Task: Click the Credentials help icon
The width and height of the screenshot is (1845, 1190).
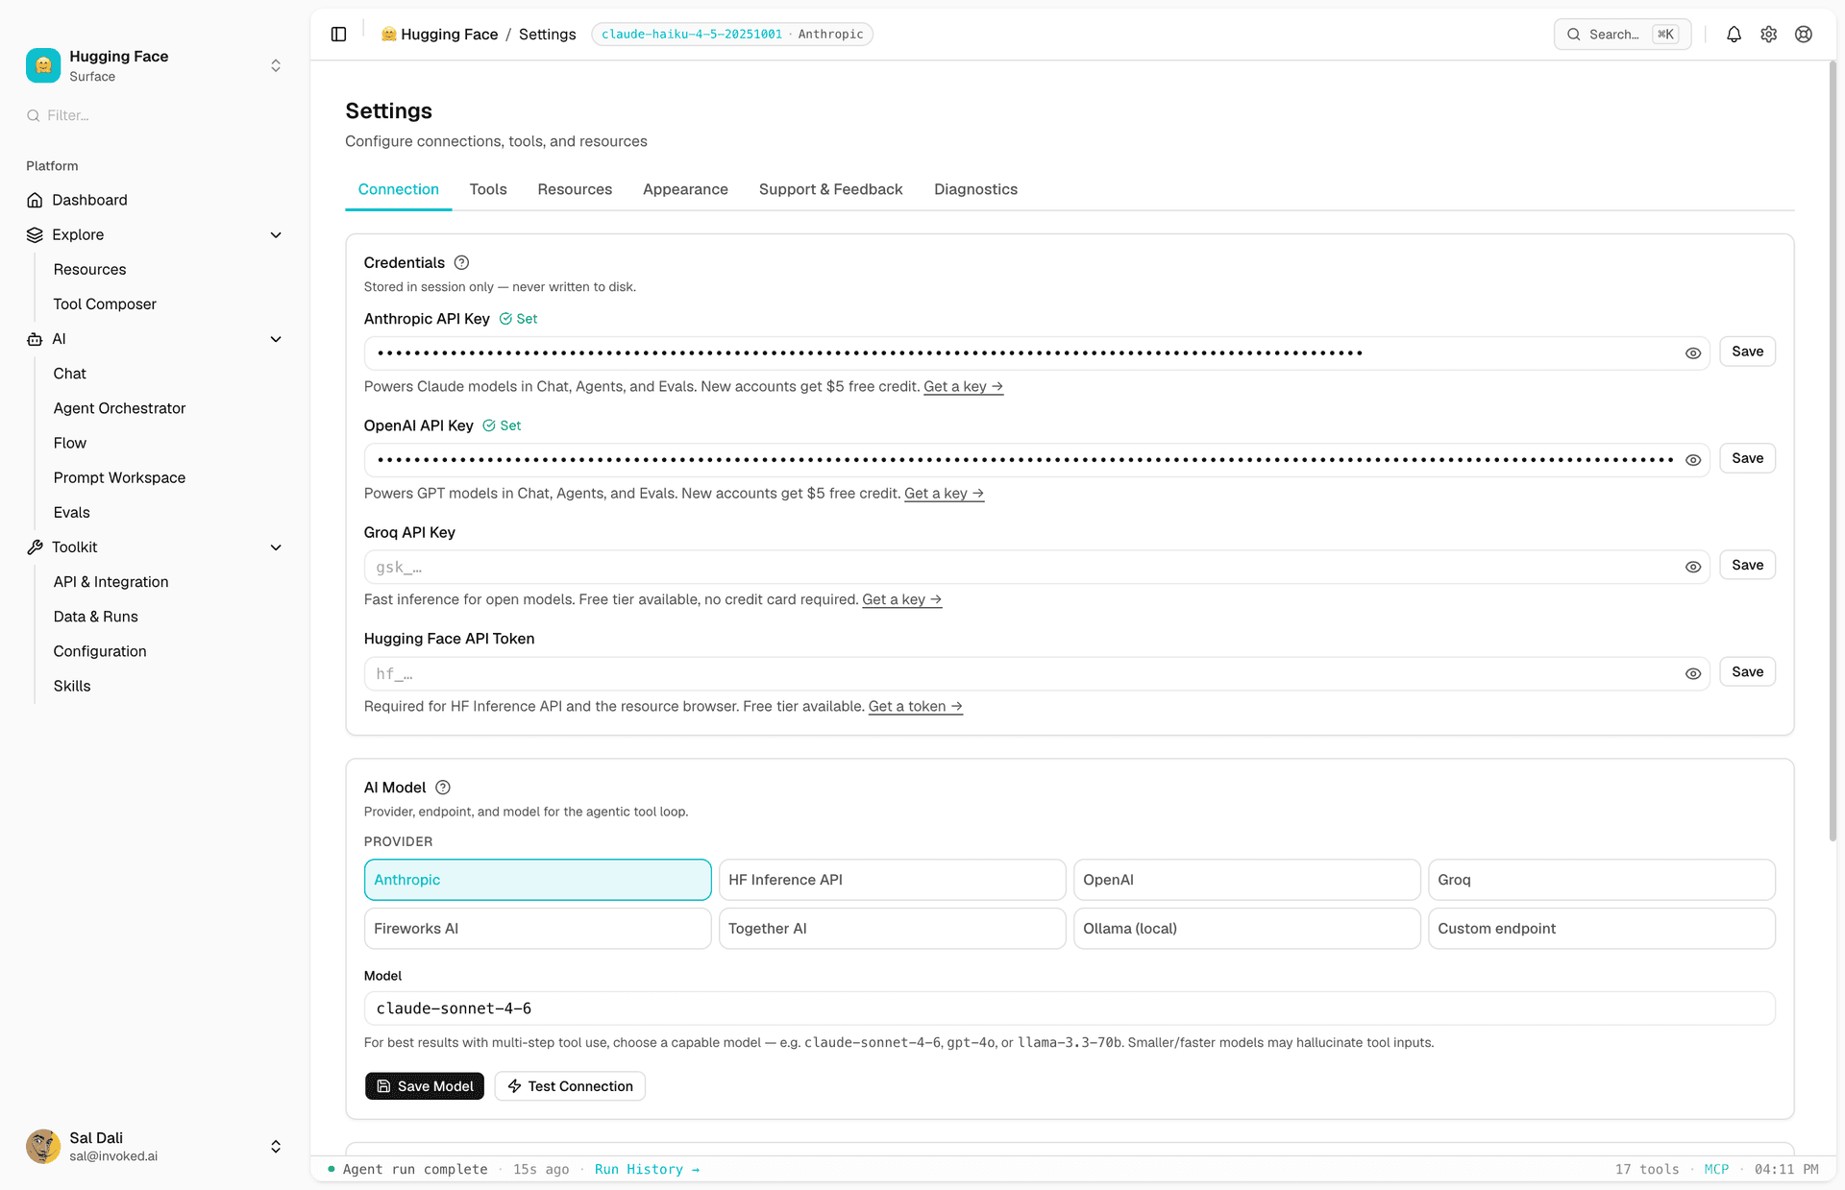Action: click(x=461, y=263)
